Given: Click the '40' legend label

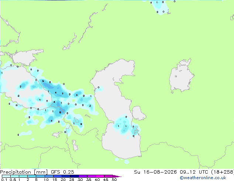Looking at the screenshot, I should click(97, 180).
